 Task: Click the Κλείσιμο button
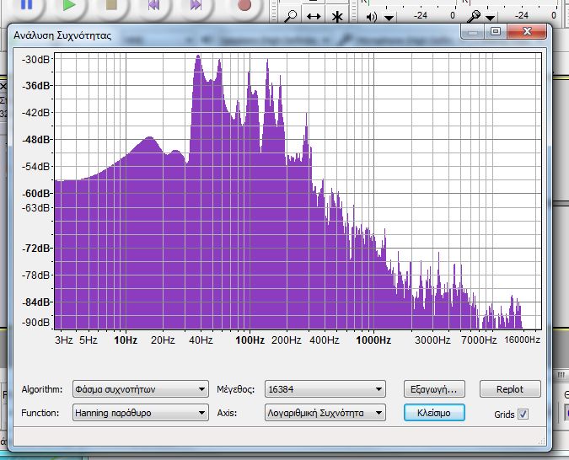pos(434,413)
